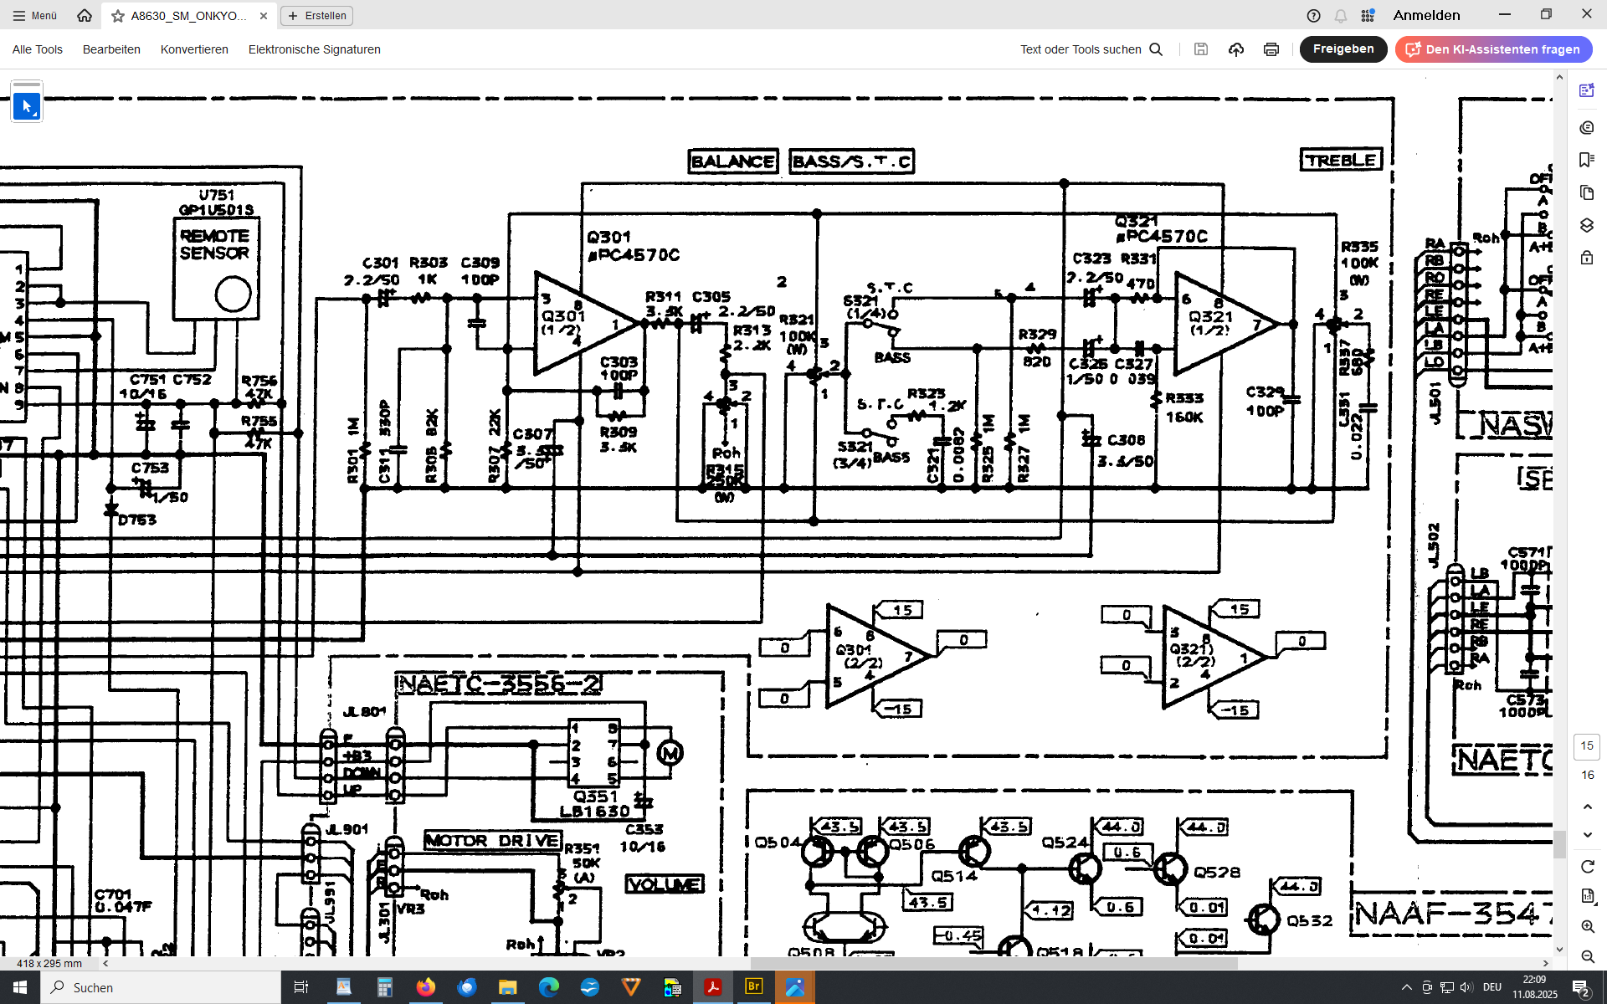Viewport: 1607px width, 1004px height.
Task: Click the scroll-left arrow of horizontal scrollbar
Action: (105, 963)
